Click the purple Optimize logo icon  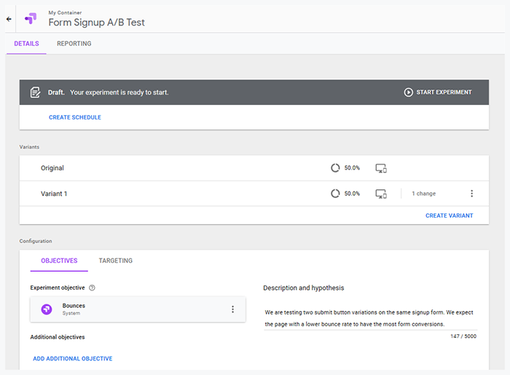tap(31, 18)
